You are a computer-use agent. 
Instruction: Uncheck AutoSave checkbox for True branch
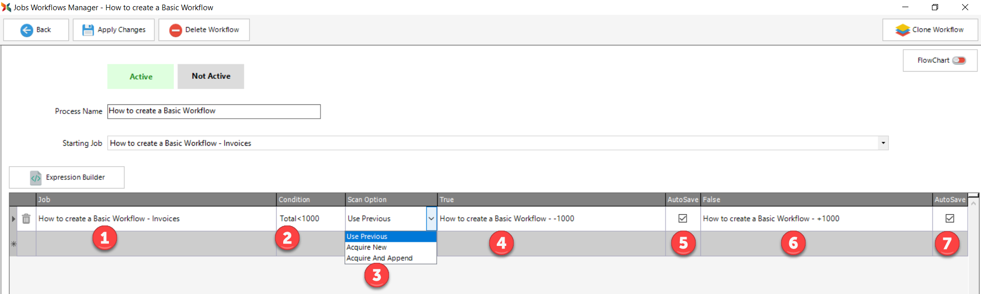(x=682, y=218)
